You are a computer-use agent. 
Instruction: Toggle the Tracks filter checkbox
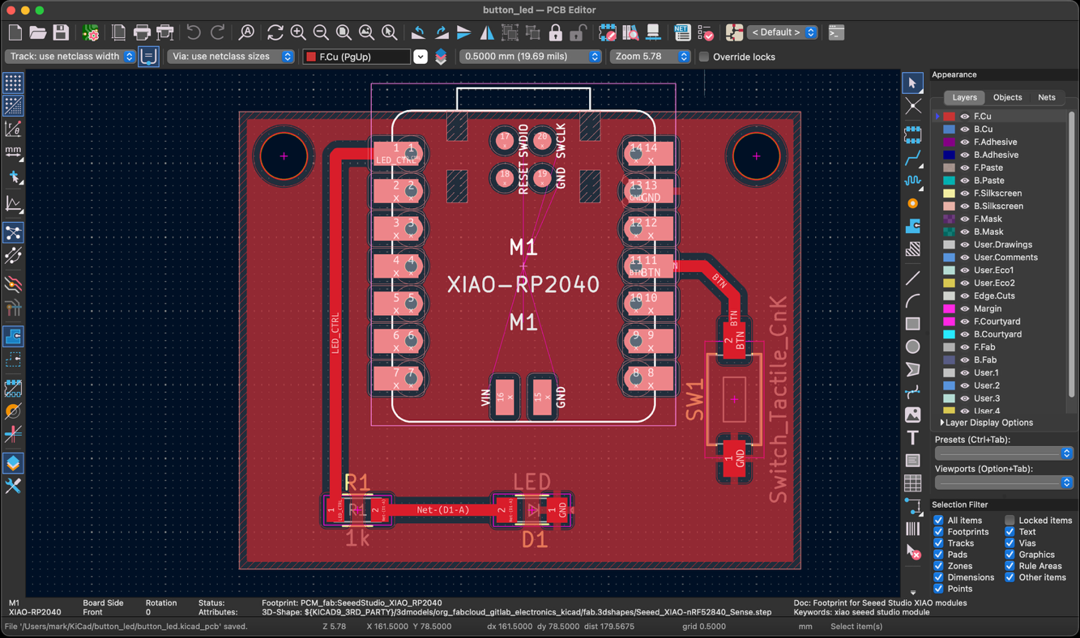pos(938,543)
